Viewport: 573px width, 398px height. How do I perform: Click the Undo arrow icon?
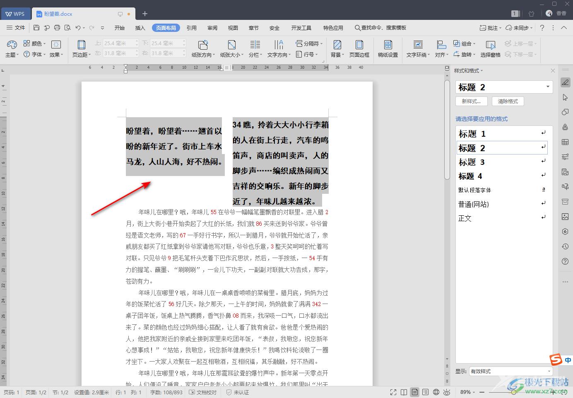tap(78, 28)
